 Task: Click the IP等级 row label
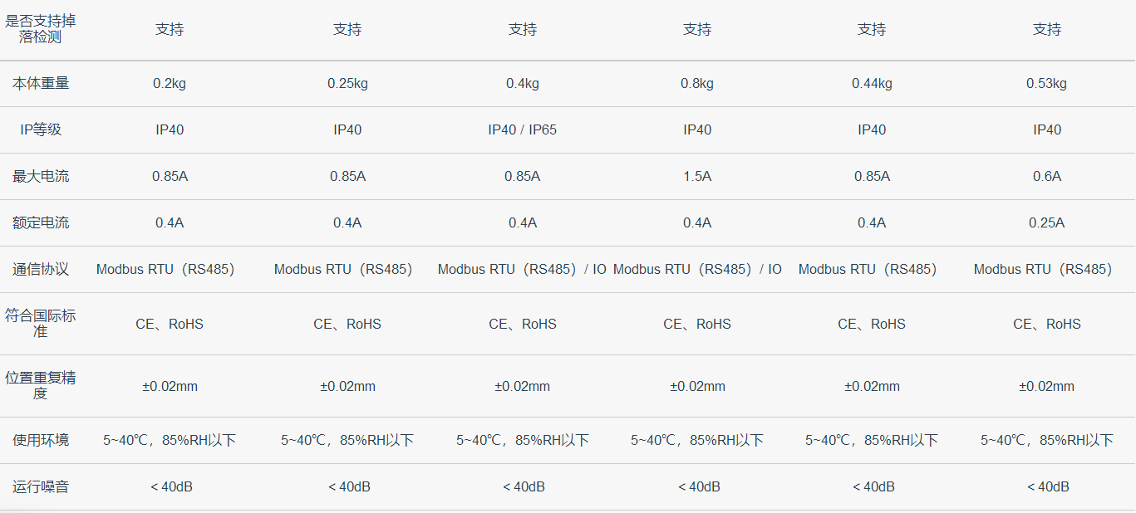pos(40,129)
